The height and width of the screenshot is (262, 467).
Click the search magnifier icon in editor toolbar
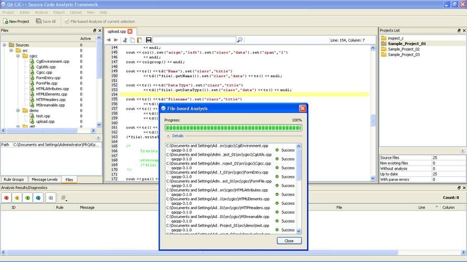(240, 40)
